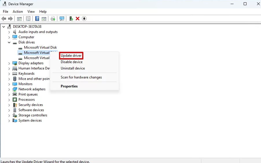Click the Device Manager title bar icon
Viewport: 261px width, 163px height.
[x=5, y=4]
